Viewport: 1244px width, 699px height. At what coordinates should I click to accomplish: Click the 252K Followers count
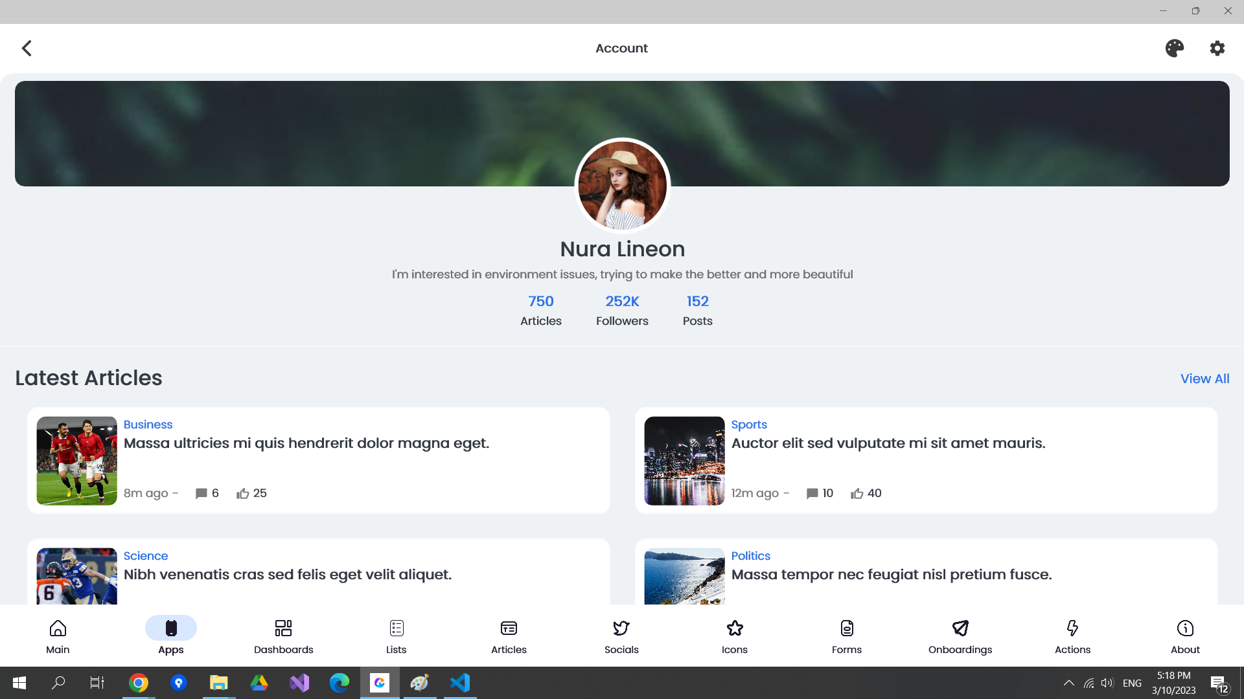[622, 309]
